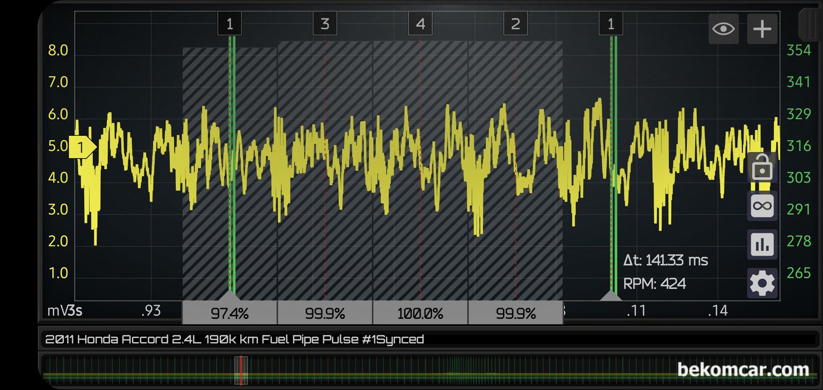Select the leftmost cylinder 1 marker box
This screenshot has width=823, height=390.
(230, 24)
